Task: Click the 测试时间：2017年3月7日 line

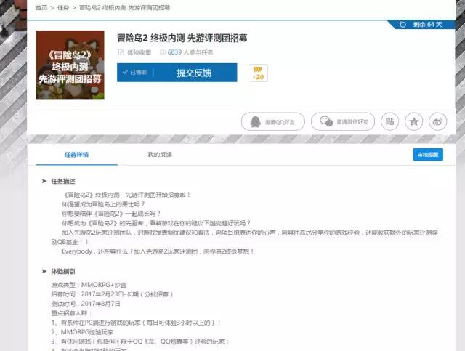Action: point(86,304)
